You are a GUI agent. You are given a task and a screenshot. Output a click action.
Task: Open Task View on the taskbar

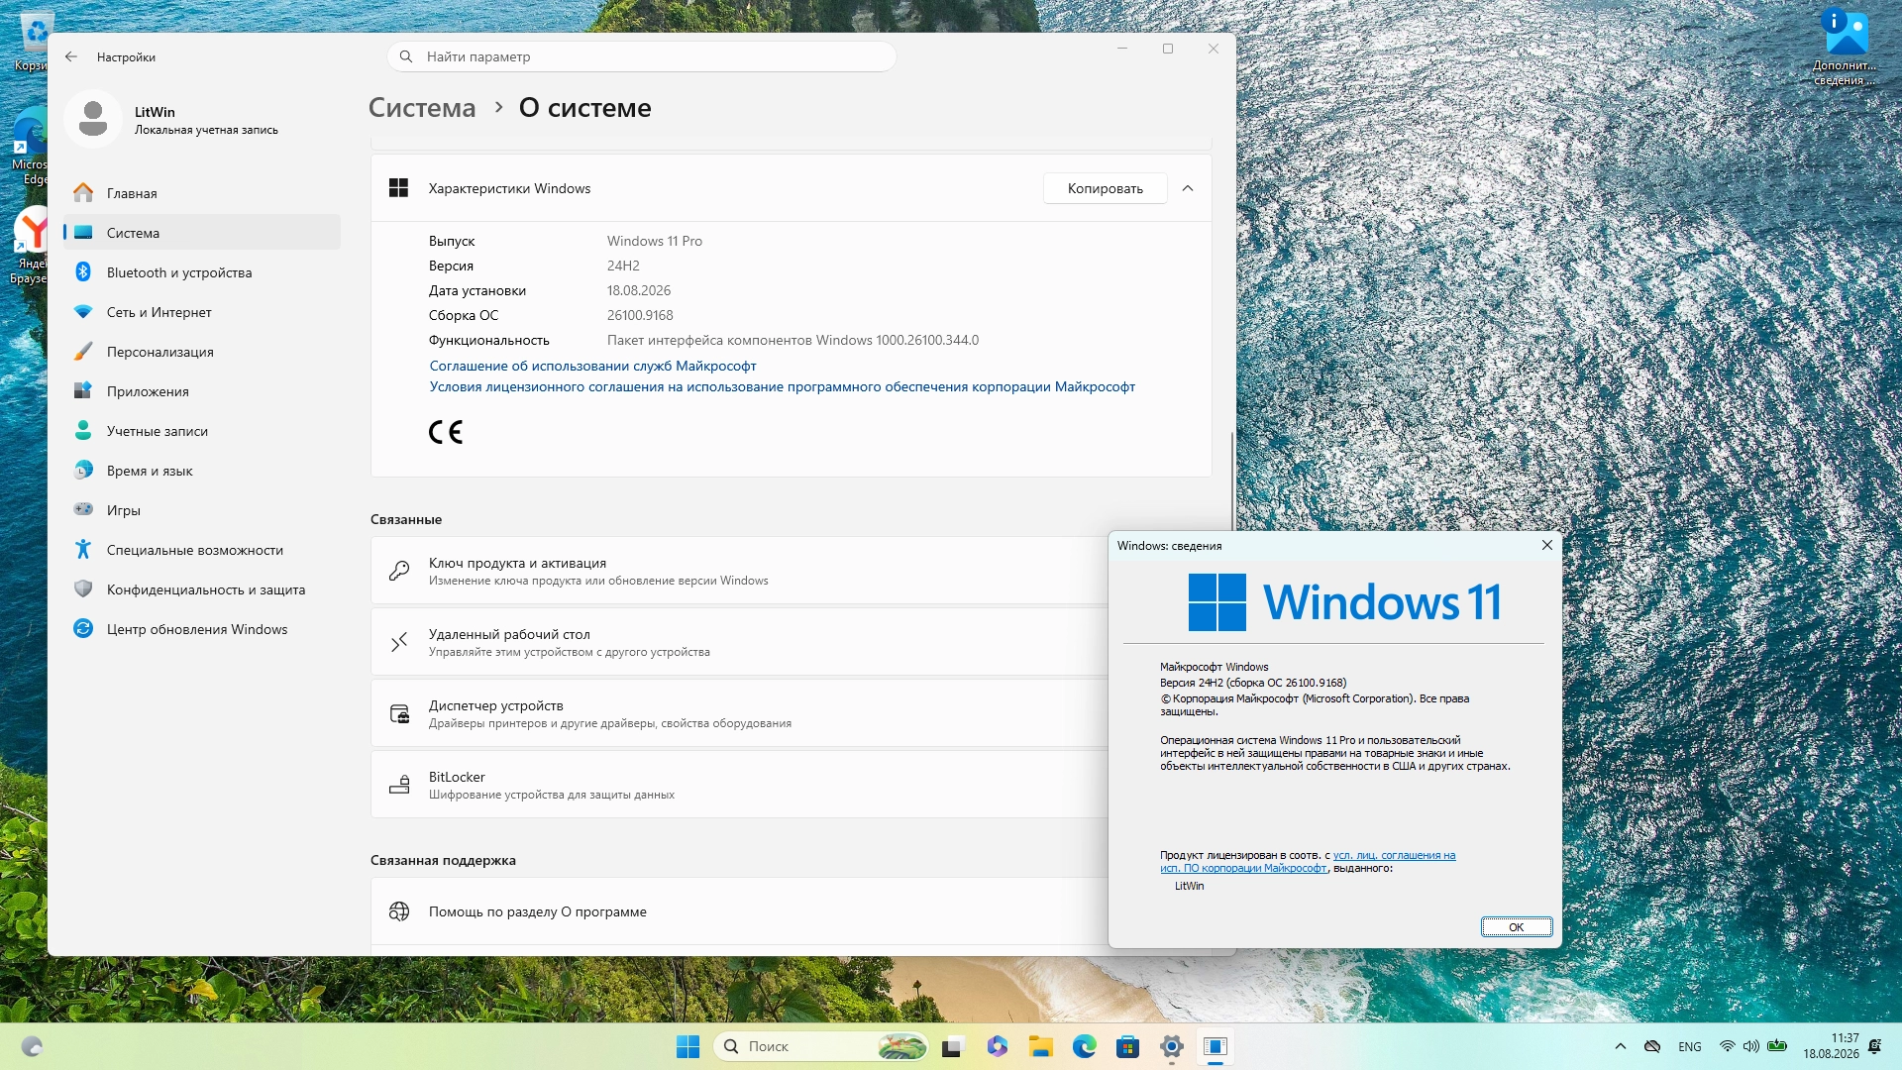point(953,1046)
